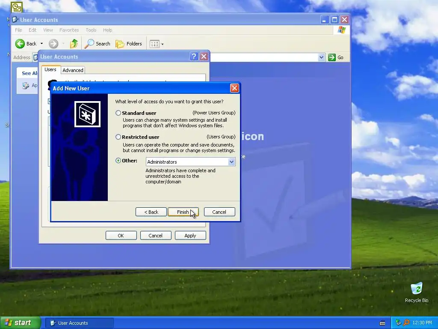The width and height of the screenshot is (438, 329).
Task: Open the Help menu
Action: coord(107,30)
